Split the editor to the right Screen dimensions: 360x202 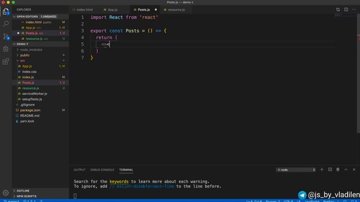(346, 10)
